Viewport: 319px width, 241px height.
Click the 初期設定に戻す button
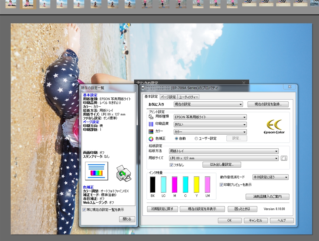point(162,209)
